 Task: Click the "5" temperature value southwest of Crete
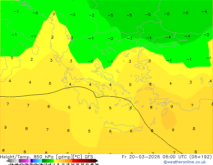tap(89, 131)
